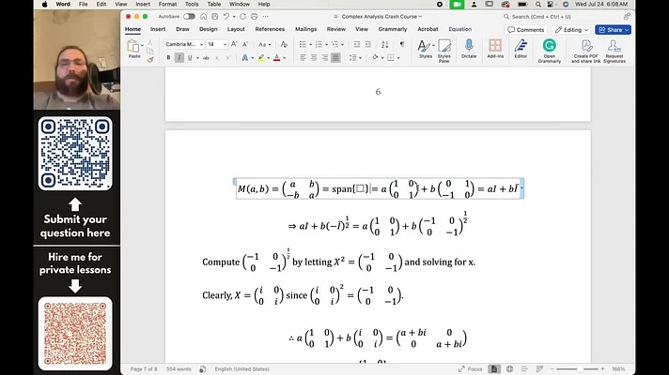Click the Strikethrough icon
Image resolution: width=669 pixels, height=375 pixels.
(206, 57)
